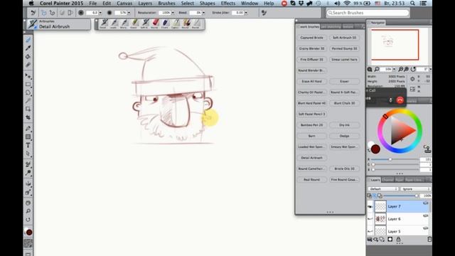Open the Brushes menu

[x=166, y=4]
